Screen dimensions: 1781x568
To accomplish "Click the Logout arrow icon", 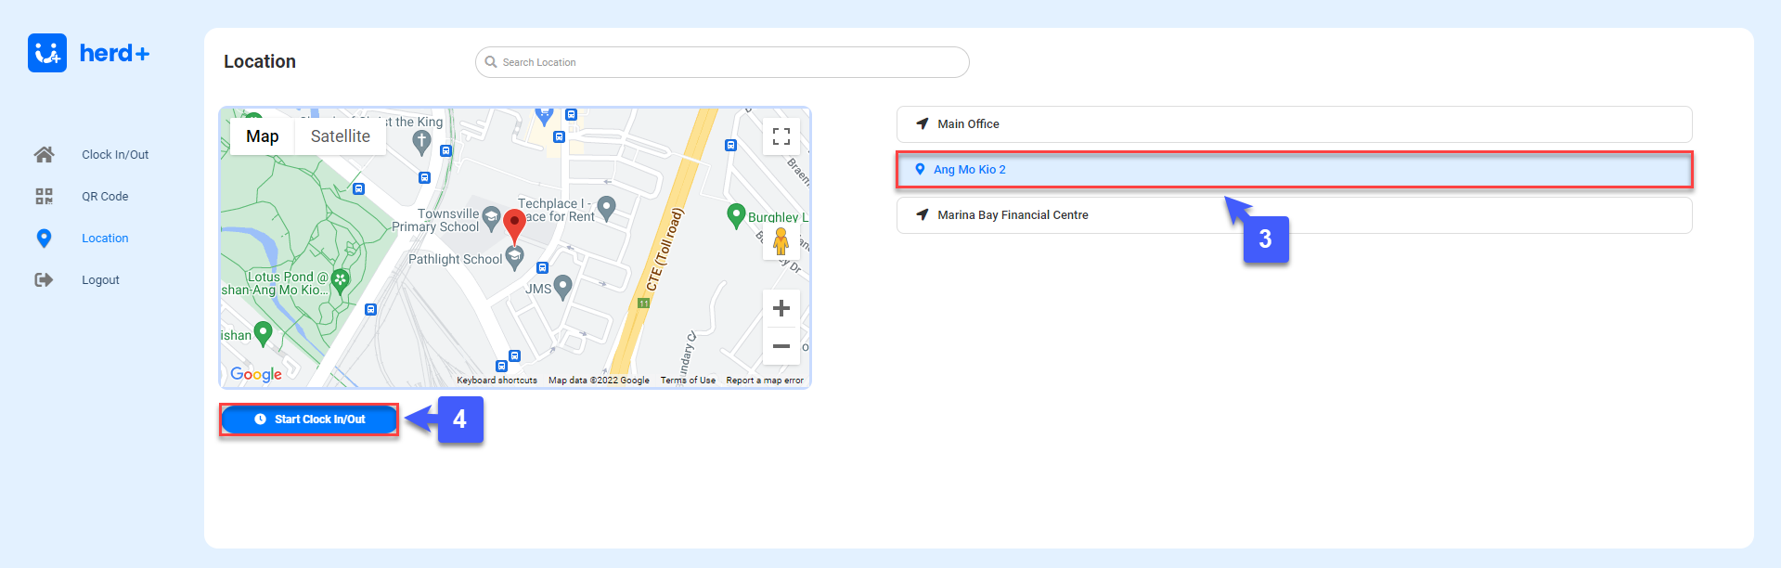I will tap(44, 279).
